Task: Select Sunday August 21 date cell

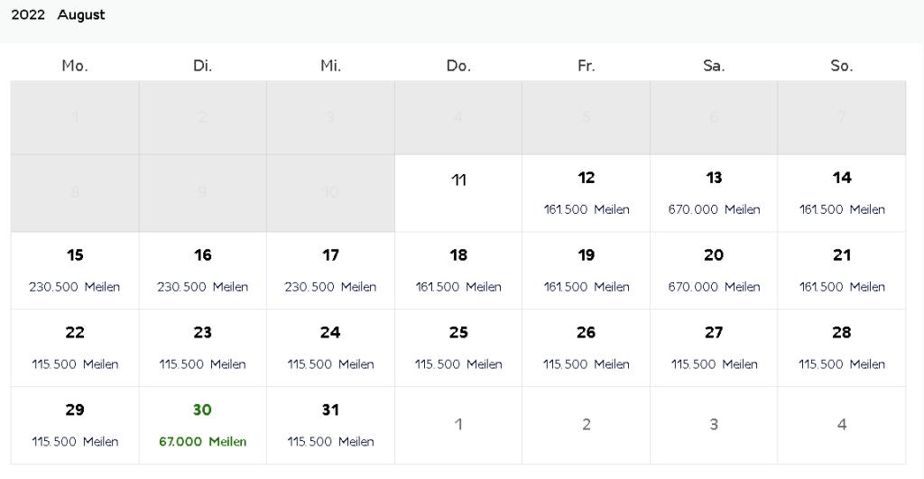Action: pyautogui.click(x=842, y=271)
